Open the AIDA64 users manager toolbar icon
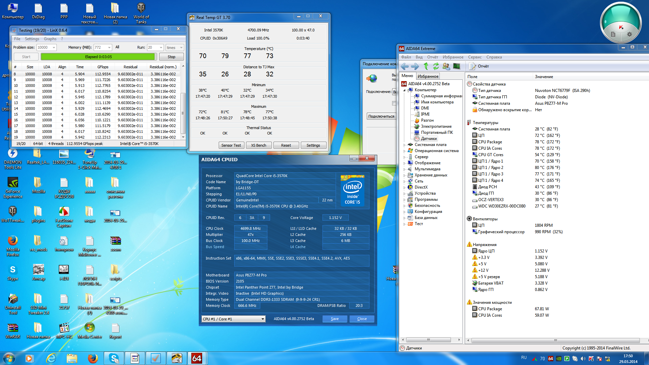649x365 pixels. pos(446,66)
